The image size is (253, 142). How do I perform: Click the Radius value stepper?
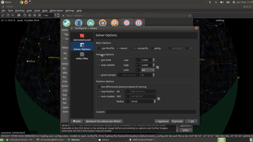click(155, 101)
